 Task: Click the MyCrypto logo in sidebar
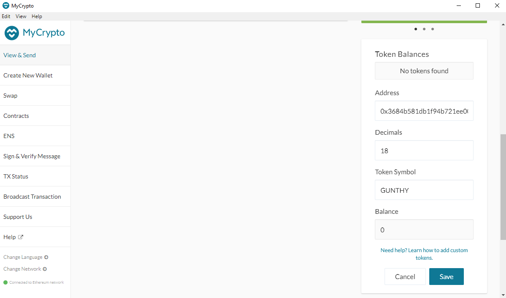(35, 33)
